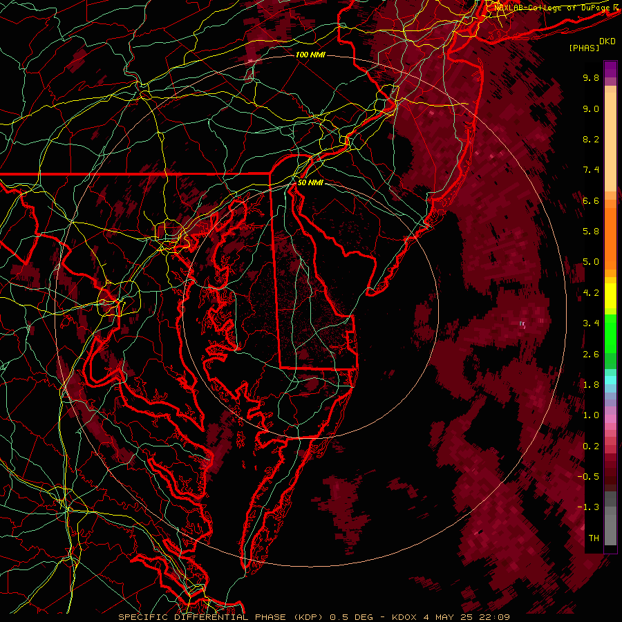The image size is (622, 622).
Task: Click the 4.2 scale label
Action: [591, 293]
